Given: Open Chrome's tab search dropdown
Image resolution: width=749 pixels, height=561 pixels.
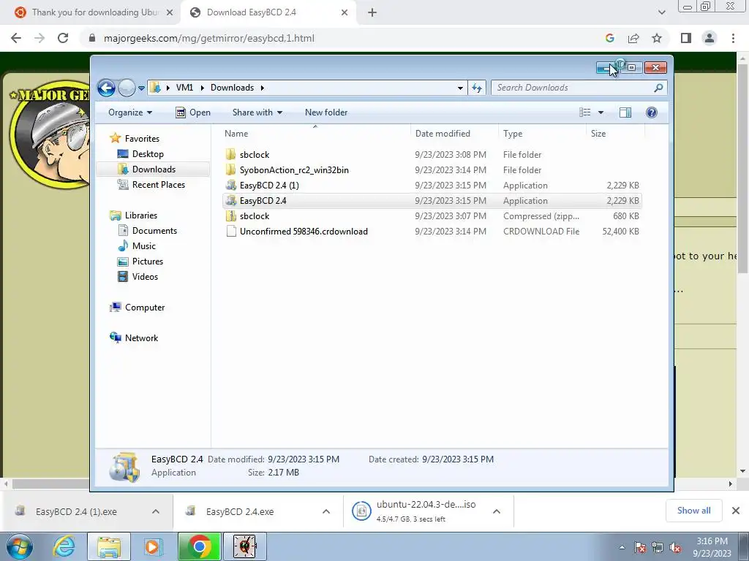Looking at the screenshot, I should (661, 13).
